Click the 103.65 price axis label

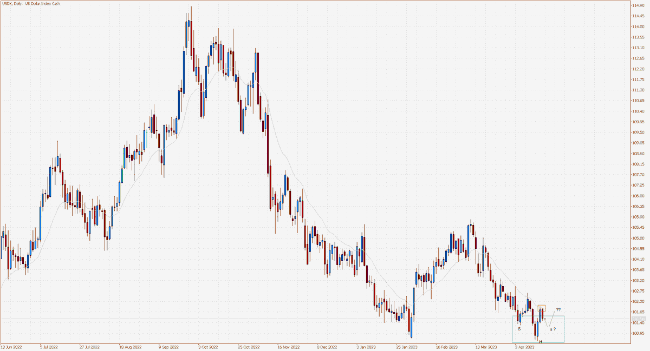pos(638,269)
